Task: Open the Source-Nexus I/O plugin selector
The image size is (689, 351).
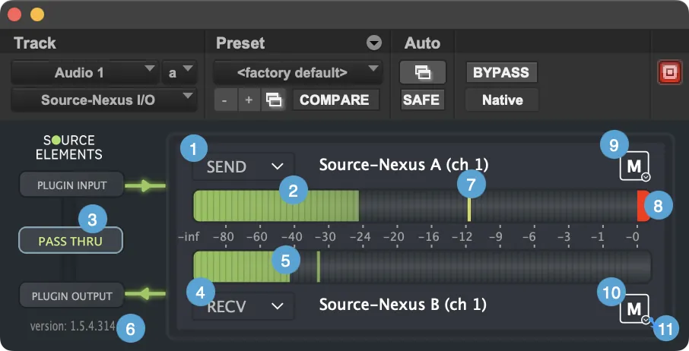Action: pos(103,100)
